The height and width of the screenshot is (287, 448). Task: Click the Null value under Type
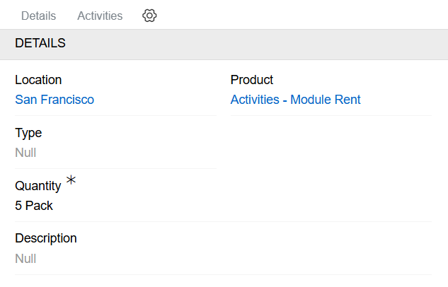click(x=25, y=153)
